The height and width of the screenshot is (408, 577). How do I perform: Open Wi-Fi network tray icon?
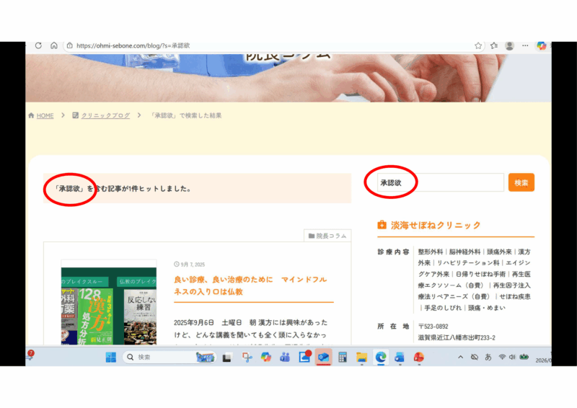[x=502, y=358]
